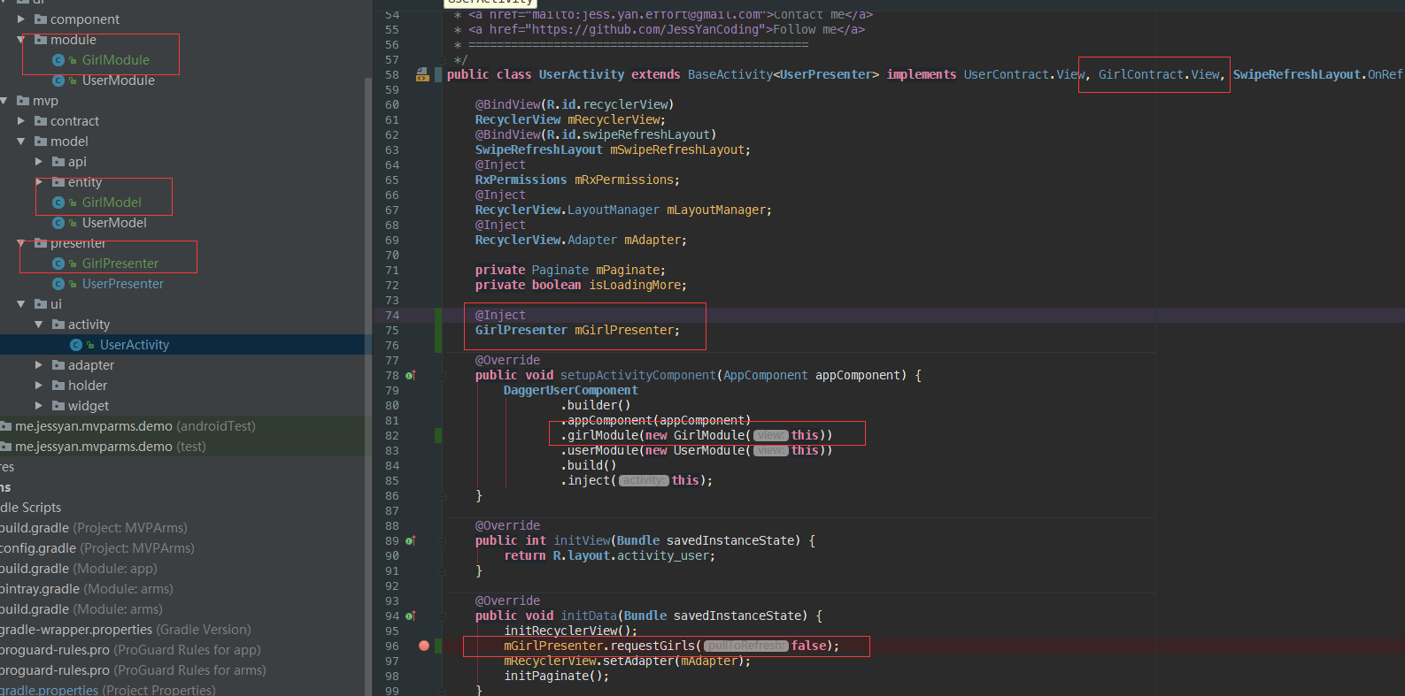The width and height of the screenshot is (1405, 696).
Task: Click the component folder icon
Action: tap(41, 19)
